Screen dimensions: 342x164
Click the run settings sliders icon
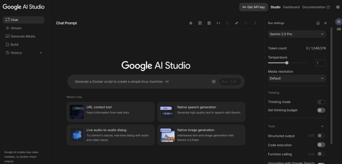tap(339, 22)
